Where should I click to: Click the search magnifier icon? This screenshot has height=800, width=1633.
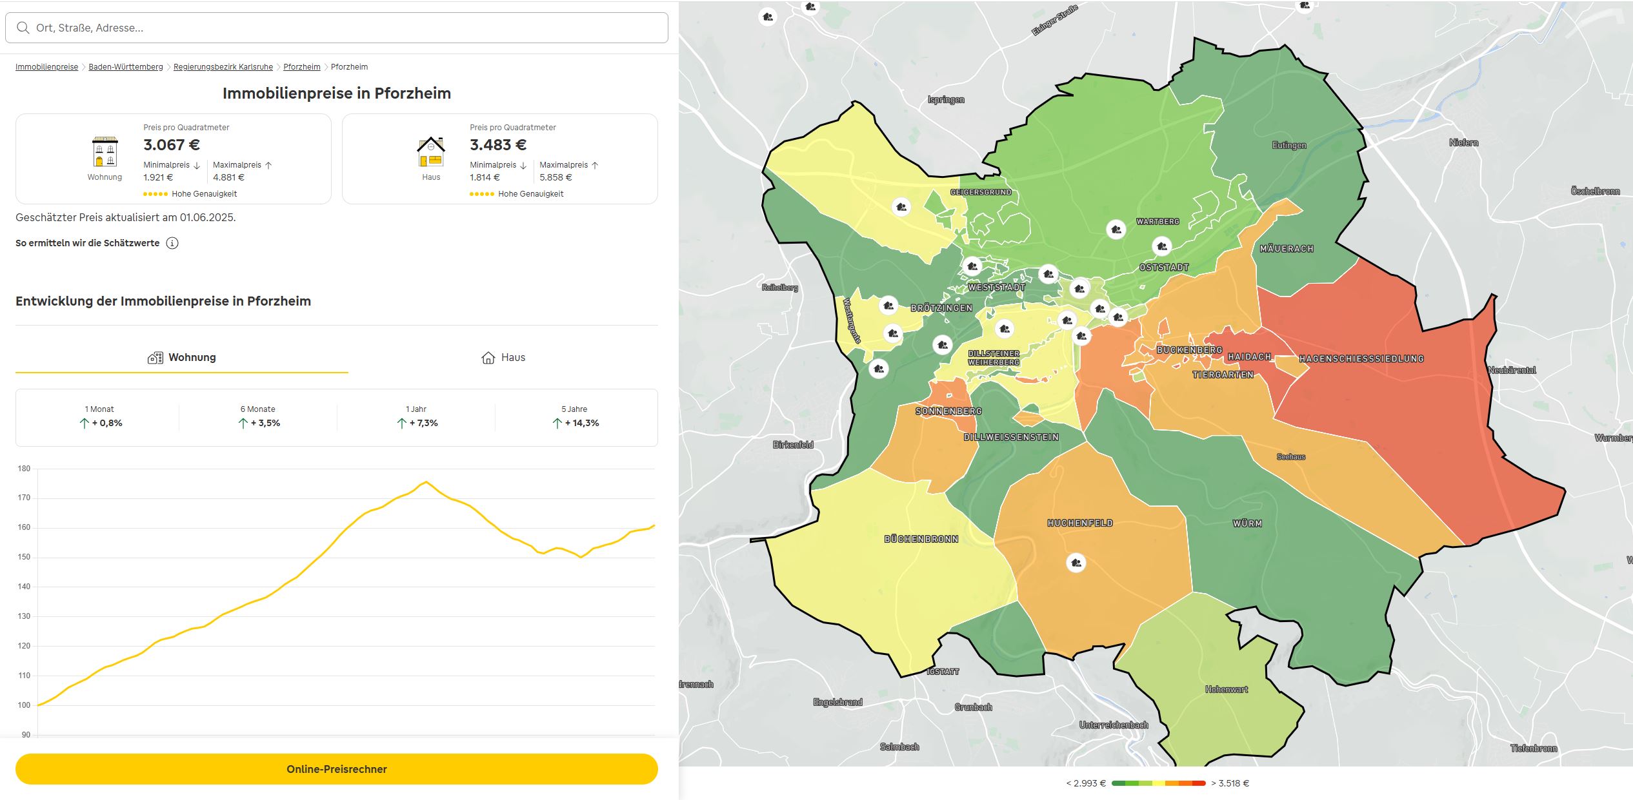point(24,28)
